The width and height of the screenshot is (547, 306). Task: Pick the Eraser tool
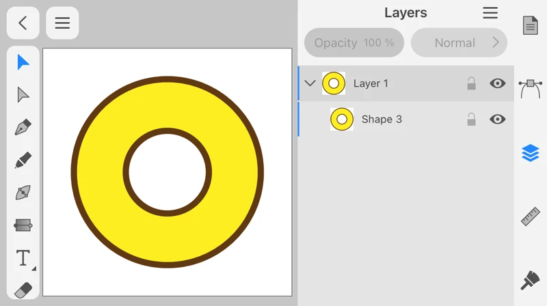click(x=23, y=290)
